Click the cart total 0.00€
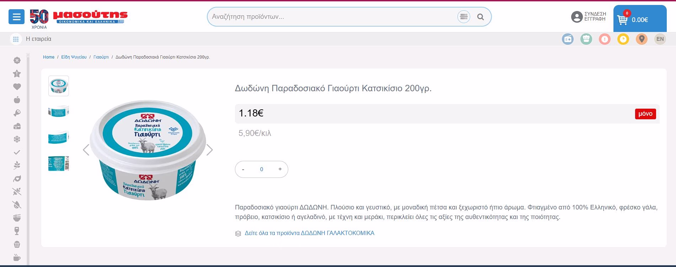The height and width of the screenshot is (267, 676). [x=640, y=20]
